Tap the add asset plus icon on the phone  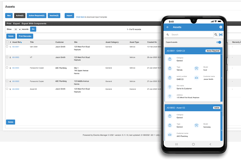tap(220, 27)
